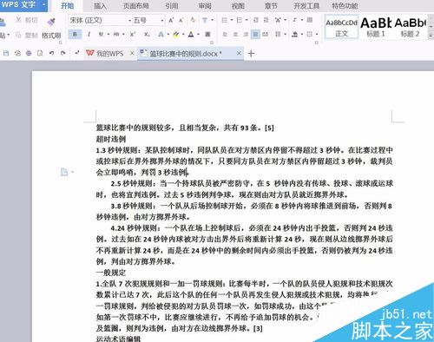Click the Print icon in quick access bar
Viewport: 434px width, 342px height.
(29, 53)
